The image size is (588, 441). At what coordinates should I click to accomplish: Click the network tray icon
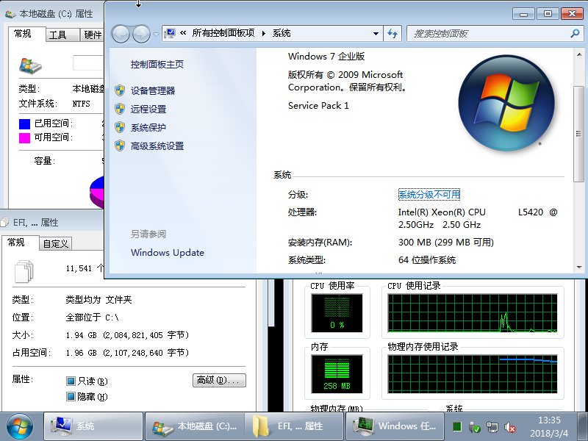tap(492, 427)
